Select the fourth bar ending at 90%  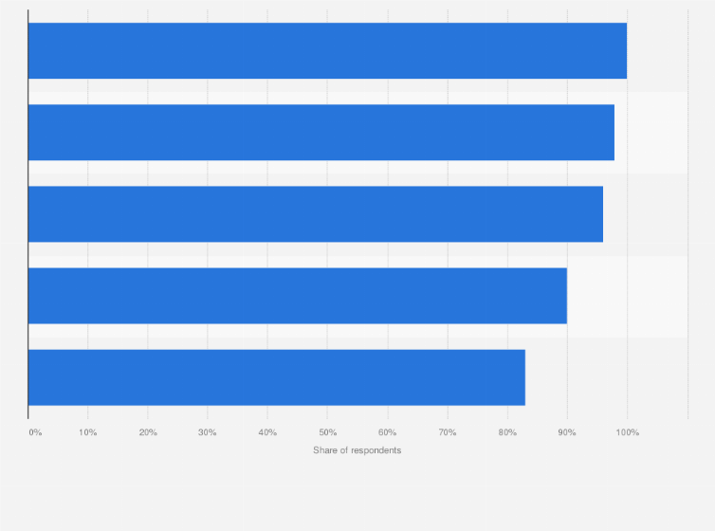(x=298, y=296)
